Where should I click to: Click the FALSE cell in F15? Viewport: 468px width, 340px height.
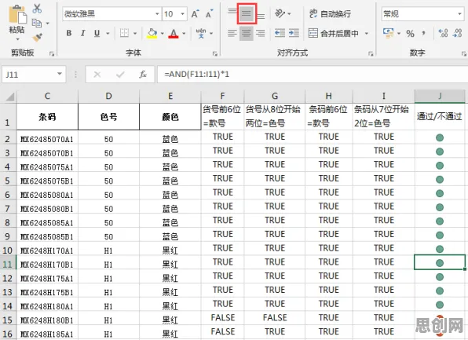223,317
